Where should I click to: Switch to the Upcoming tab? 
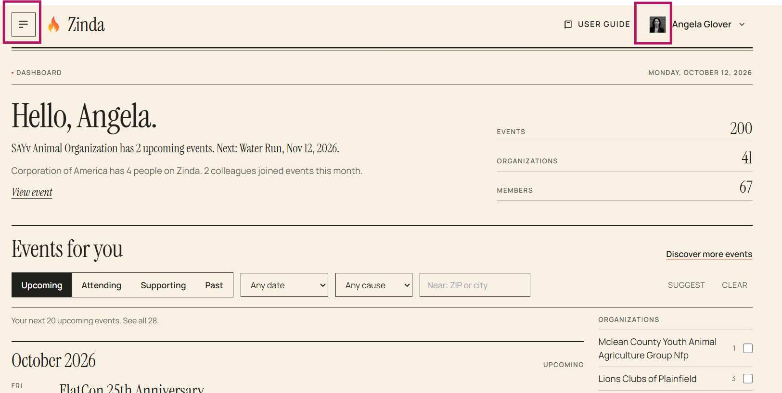pyautogui.click(x=42, y=285)
